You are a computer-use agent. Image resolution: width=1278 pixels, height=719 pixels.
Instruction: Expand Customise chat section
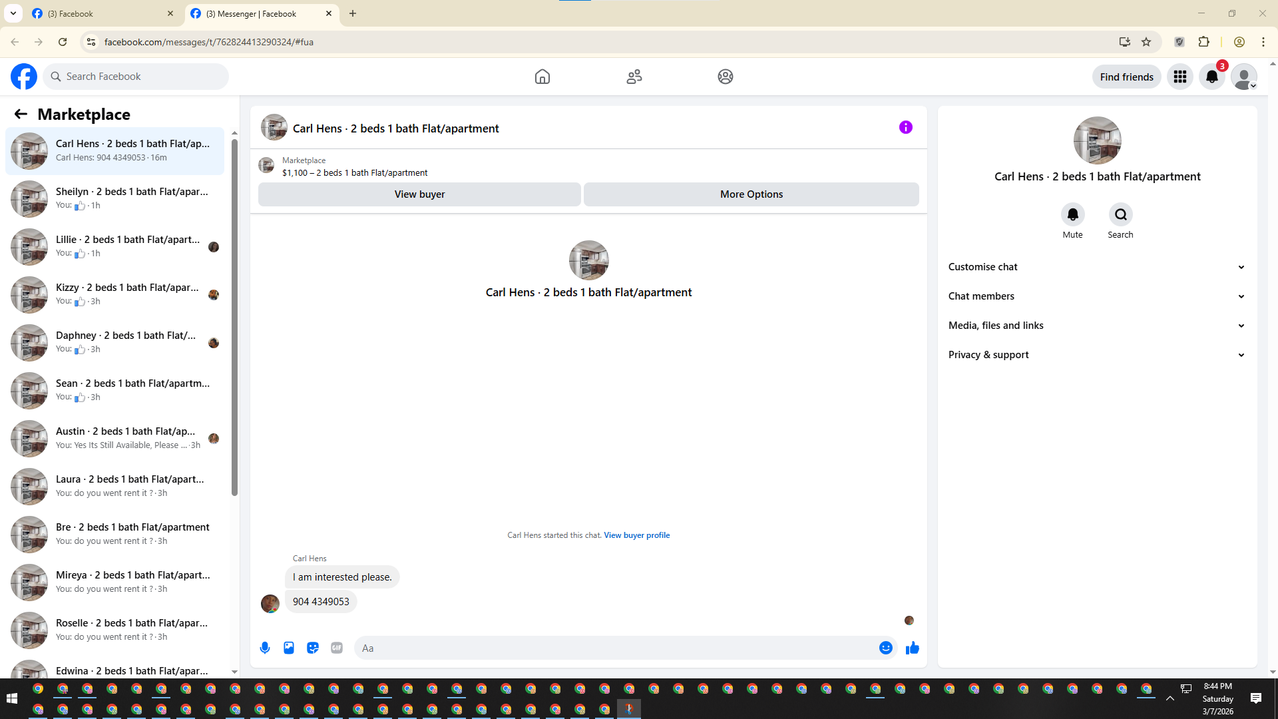(x=1098, y=267)
